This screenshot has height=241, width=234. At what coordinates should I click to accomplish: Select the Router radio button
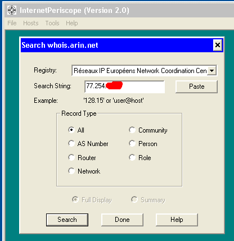click(x=82, y=158)
